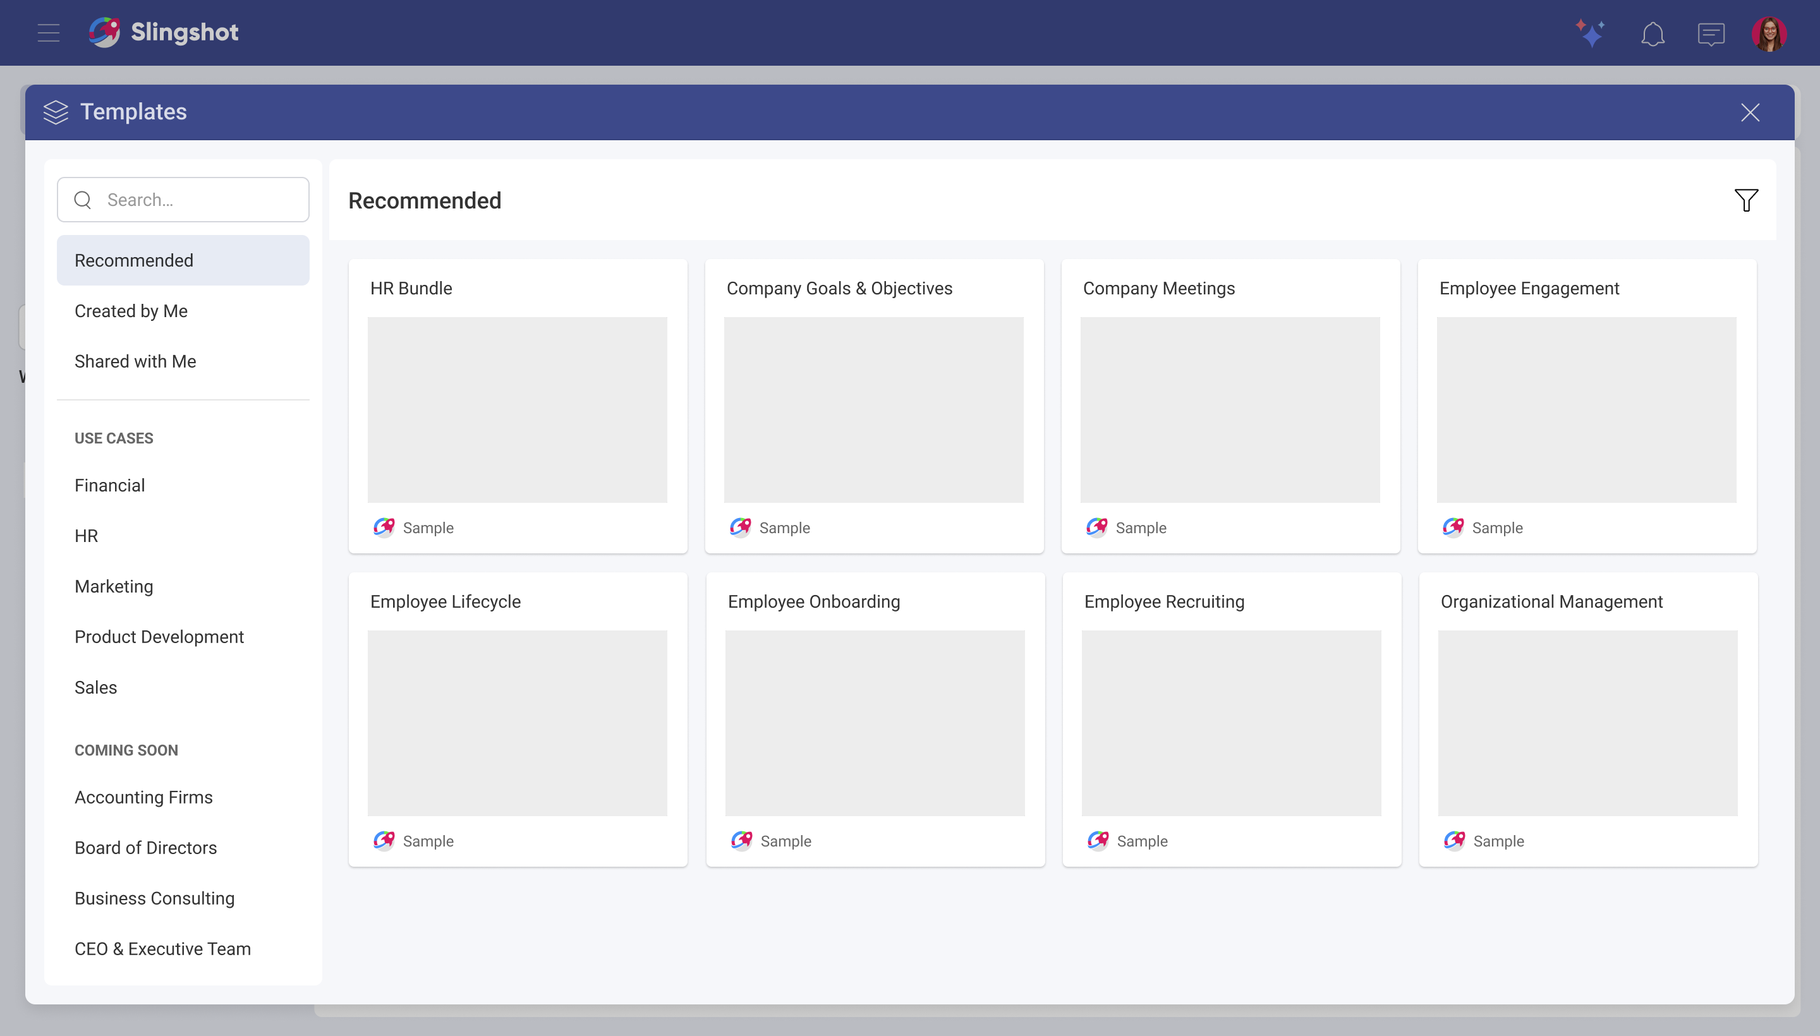The width and height of the screenshot is (1820, 1036).
Task: Select the Recommended category
Action: (183, 260)
